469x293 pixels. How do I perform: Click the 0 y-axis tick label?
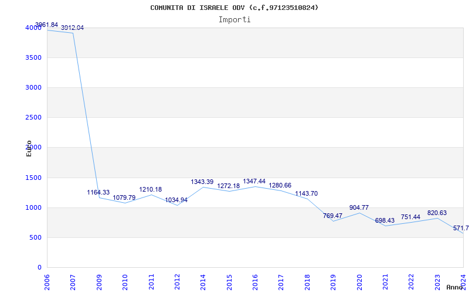39,268
